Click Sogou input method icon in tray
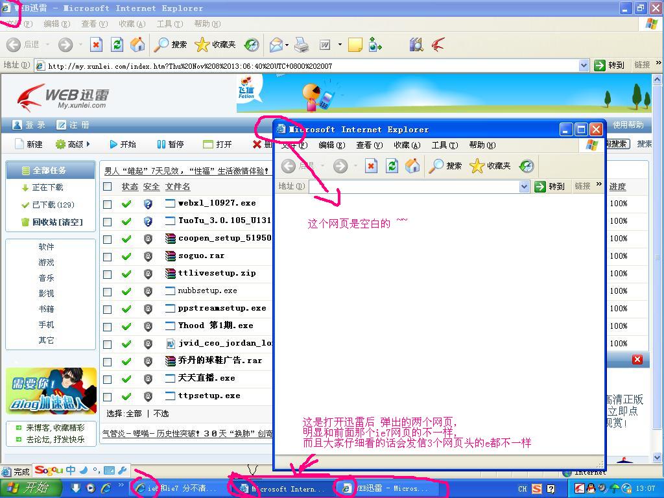This screenshot has width=664, height=498. (536, 489)
